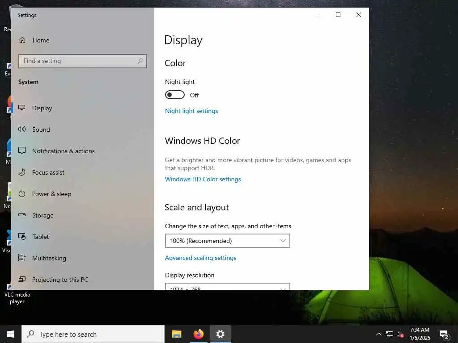Click the Tablet icon in sidebar
This screenshot has height=343, width=458.
click(x=22, y=237)
